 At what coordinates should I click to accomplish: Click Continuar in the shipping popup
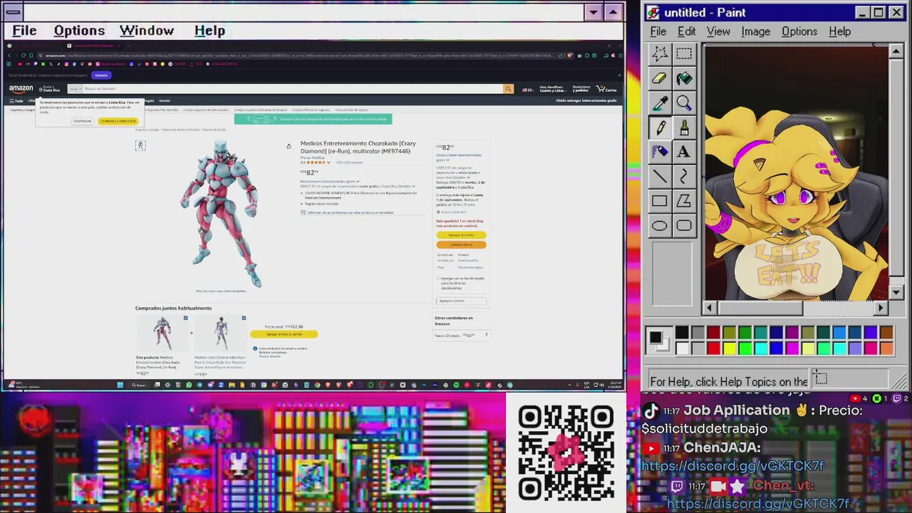[82, 121]
